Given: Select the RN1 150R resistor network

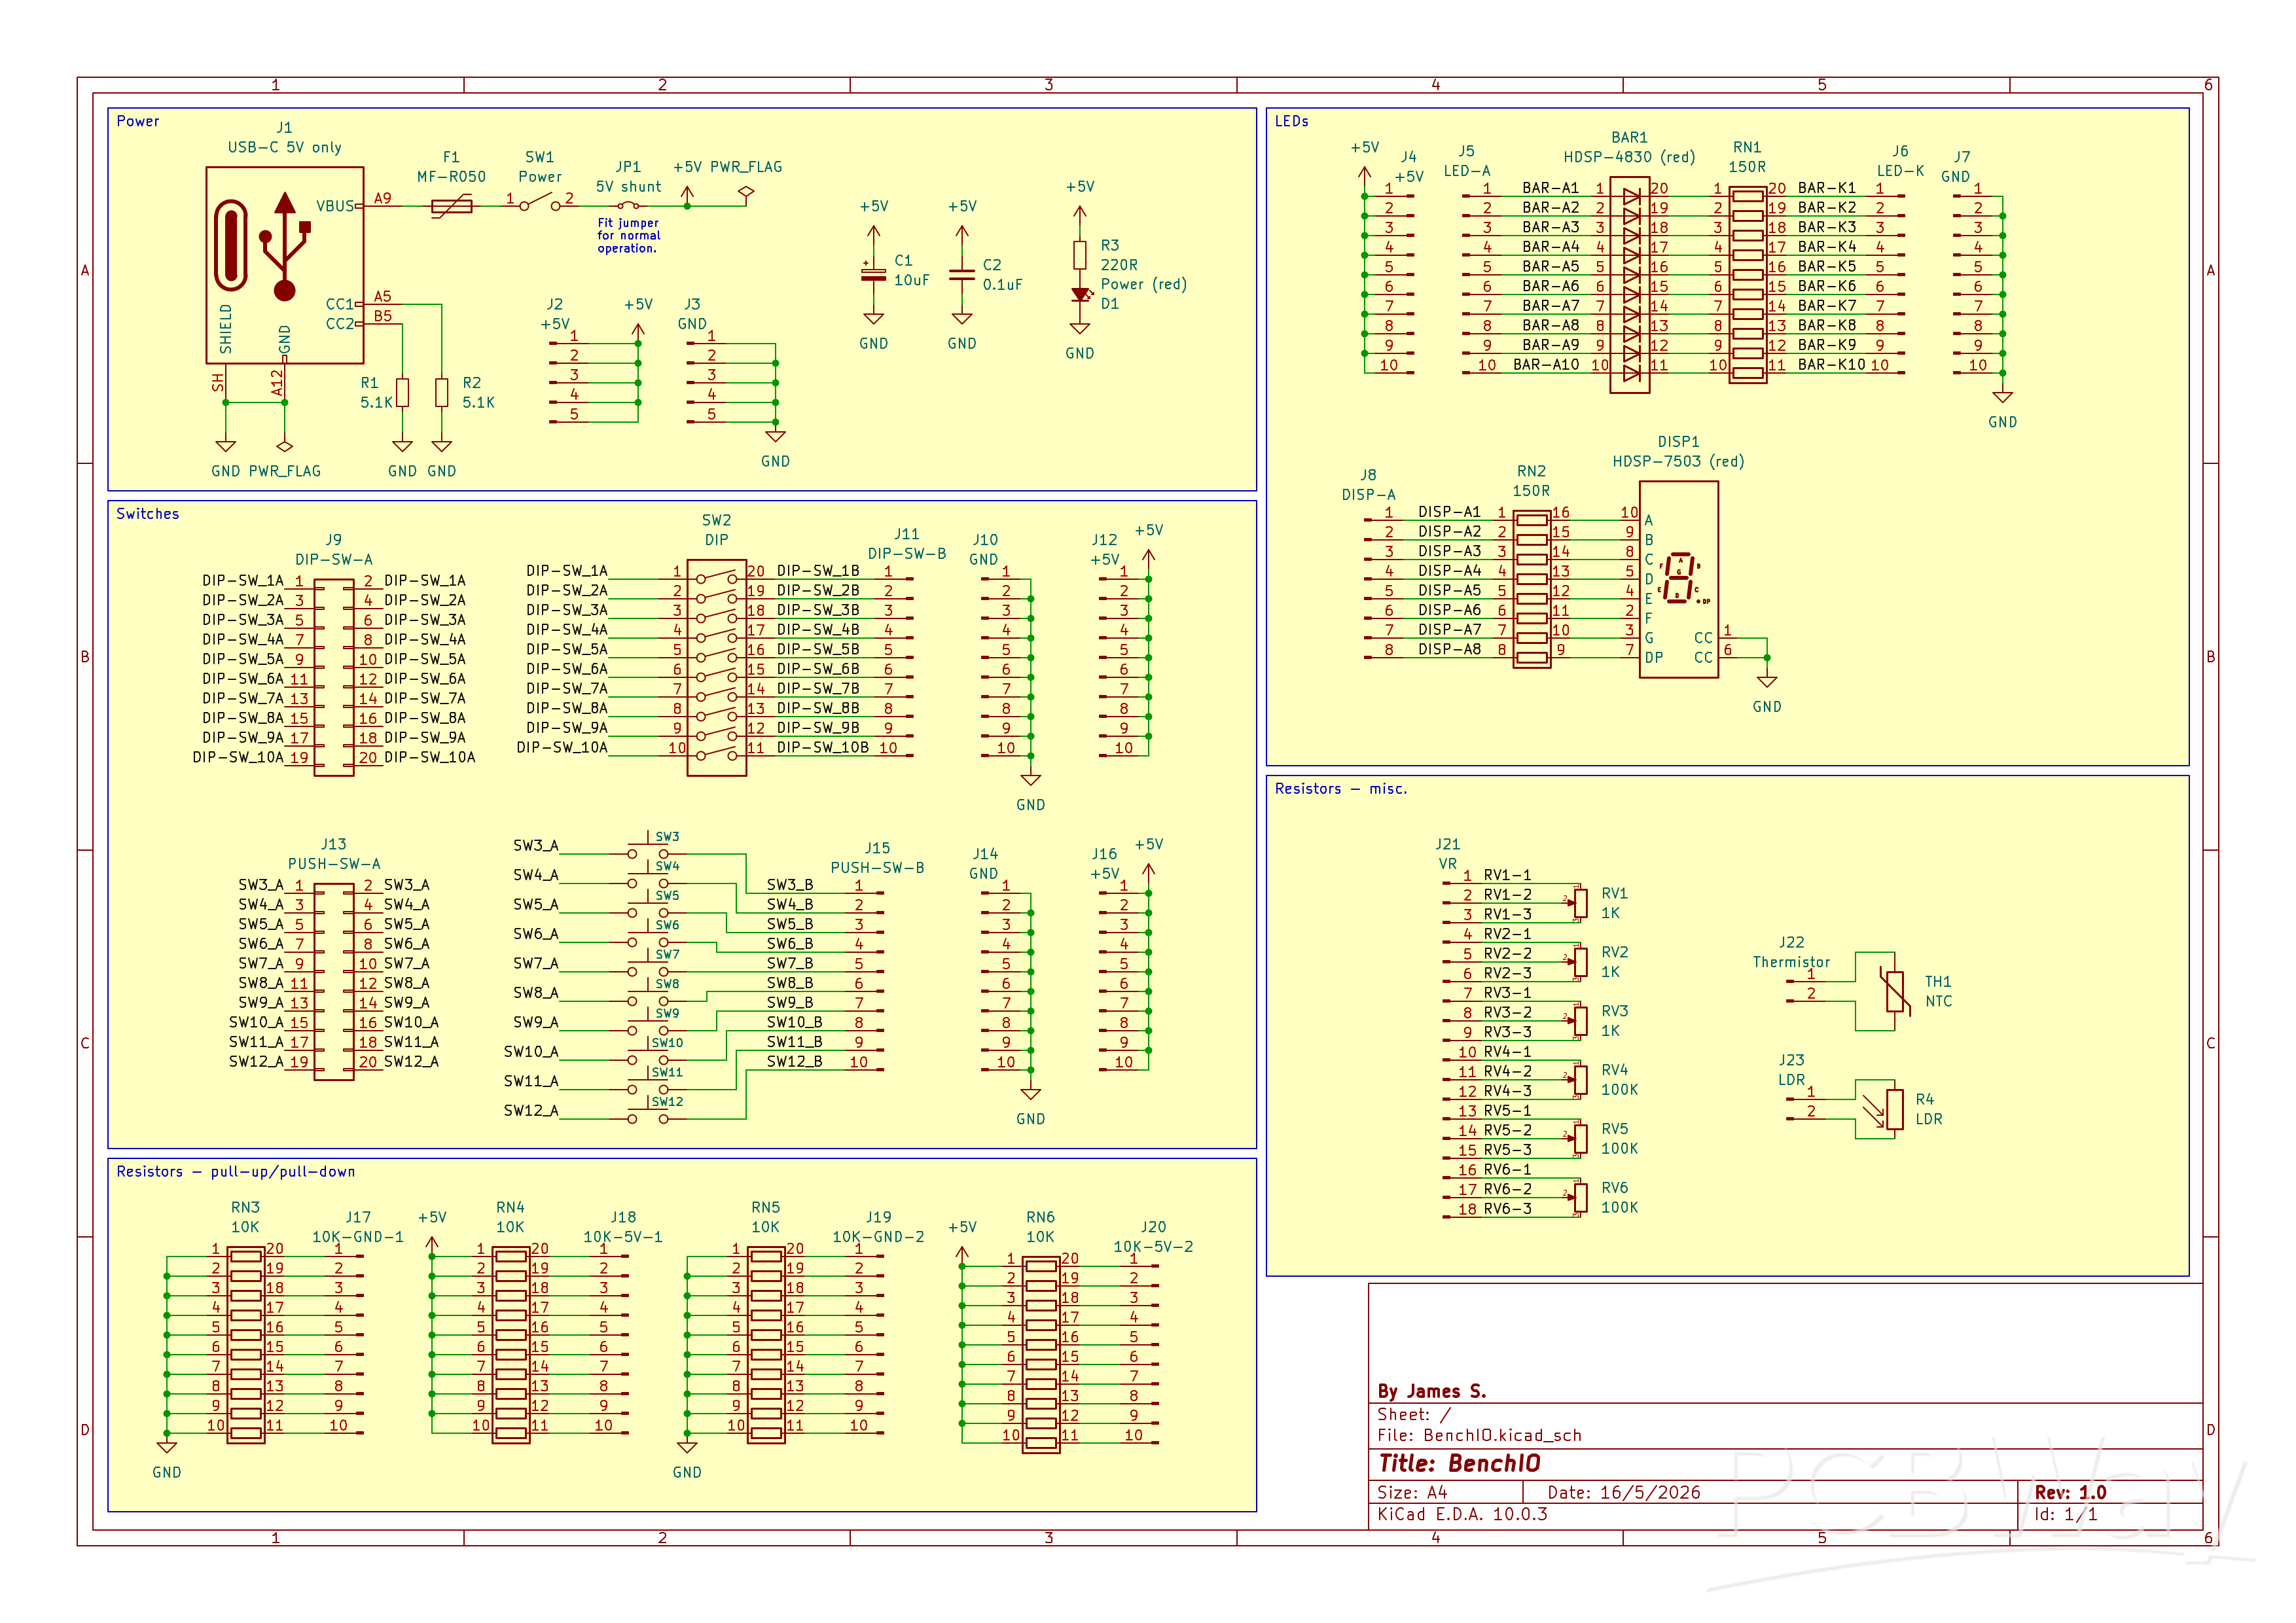Looking at the screenshot, I should (x=1747, y=285).
